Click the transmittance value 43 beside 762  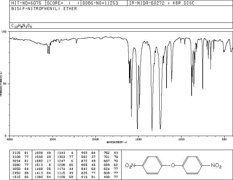[x=116, y=153]
